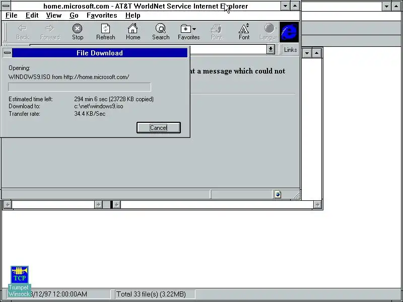Screen dimensions: 403x302
Task: Click the '294 min 6 sec' estimated time text
Action: point(91,99)
